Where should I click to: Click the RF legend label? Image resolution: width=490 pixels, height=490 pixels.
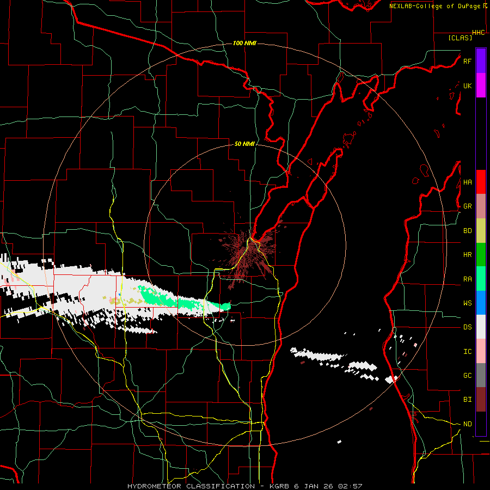pyautogui.click(x=467, y=61)
